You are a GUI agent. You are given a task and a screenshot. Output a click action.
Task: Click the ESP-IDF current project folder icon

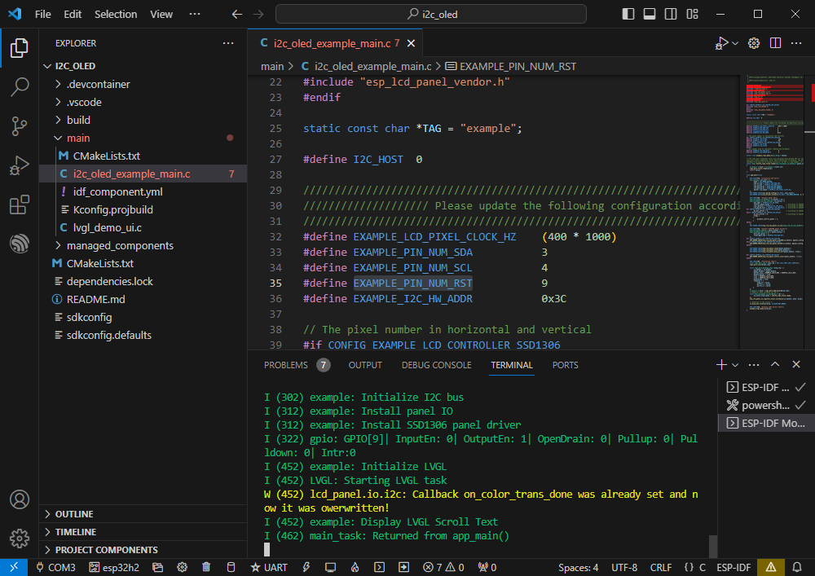pos(157,567)
